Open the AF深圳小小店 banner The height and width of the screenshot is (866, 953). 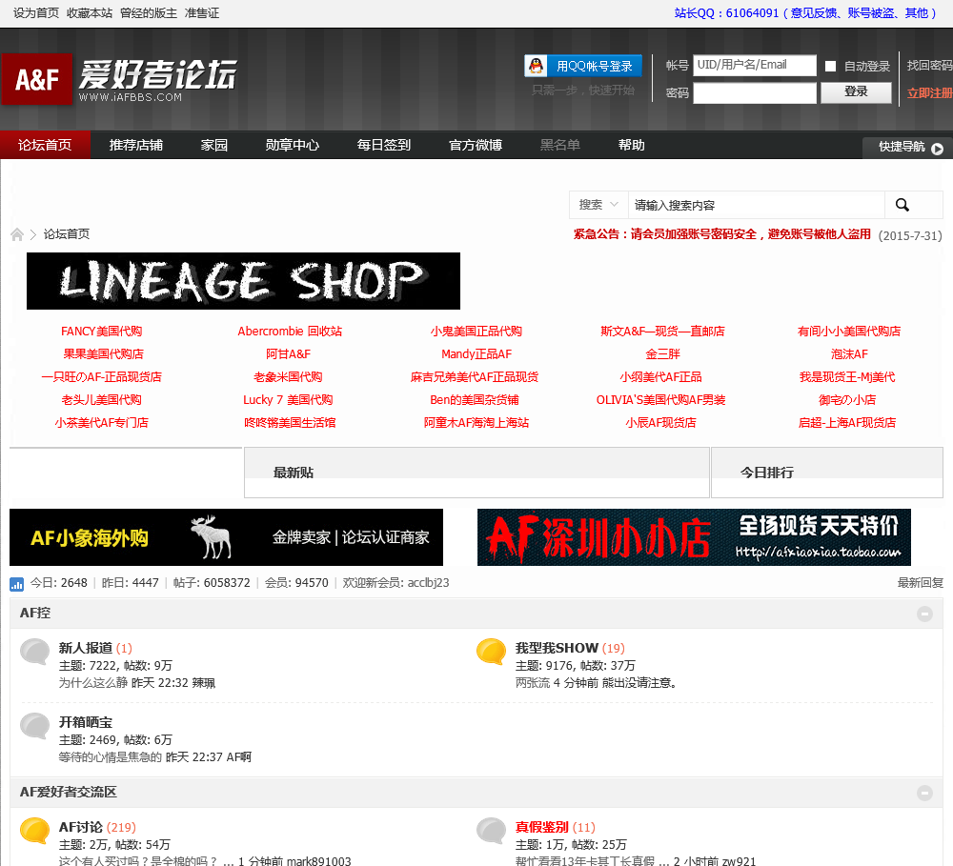point(694,537)
